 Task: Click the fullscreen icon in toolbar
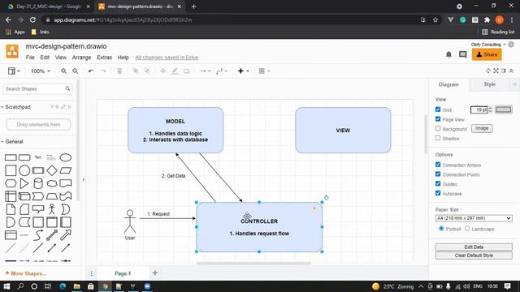(496, 71)
